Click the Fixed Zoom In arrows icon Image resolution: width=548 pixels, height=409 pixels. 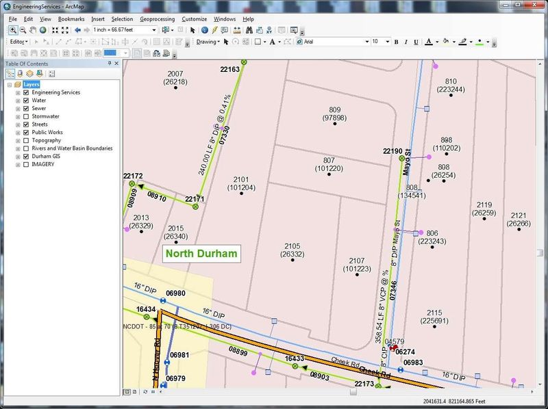[55, 30]
